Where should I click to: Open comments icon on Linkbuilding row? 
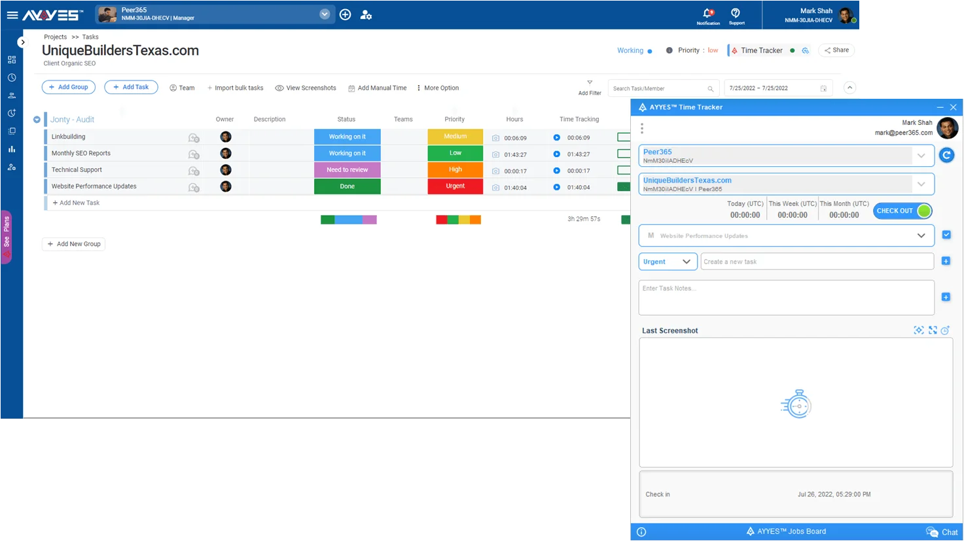point(194,137)
